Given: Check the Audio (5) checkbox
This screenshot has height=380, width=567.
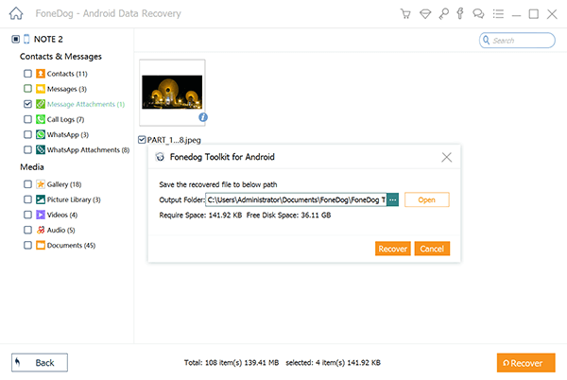Looking at the screenshot, I should pos(27,230).
